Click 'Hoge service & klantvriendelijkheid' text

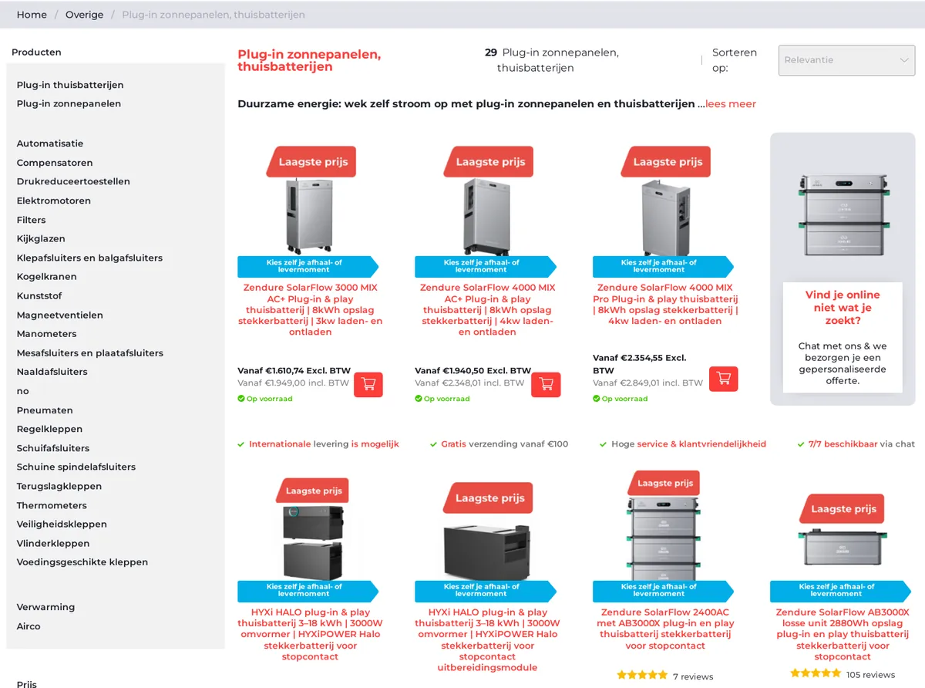click(x=688, y=444)
